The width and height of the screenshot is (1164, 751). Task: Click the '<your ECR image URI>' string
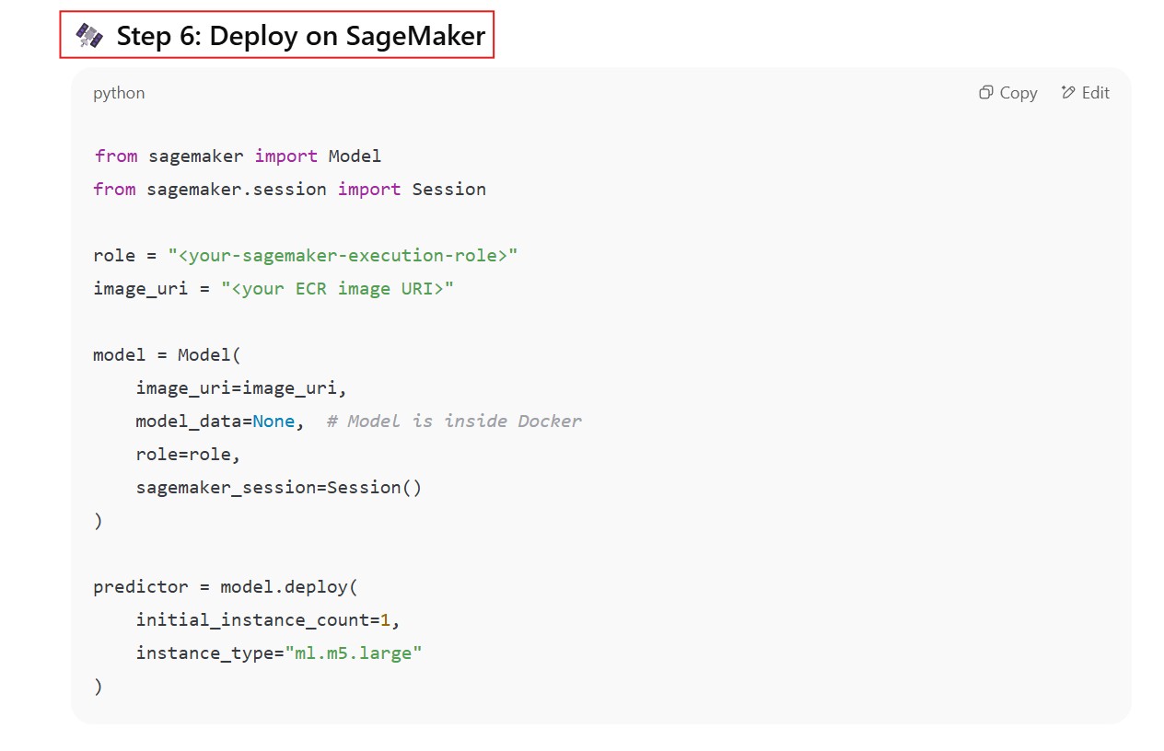click(337, 288)
